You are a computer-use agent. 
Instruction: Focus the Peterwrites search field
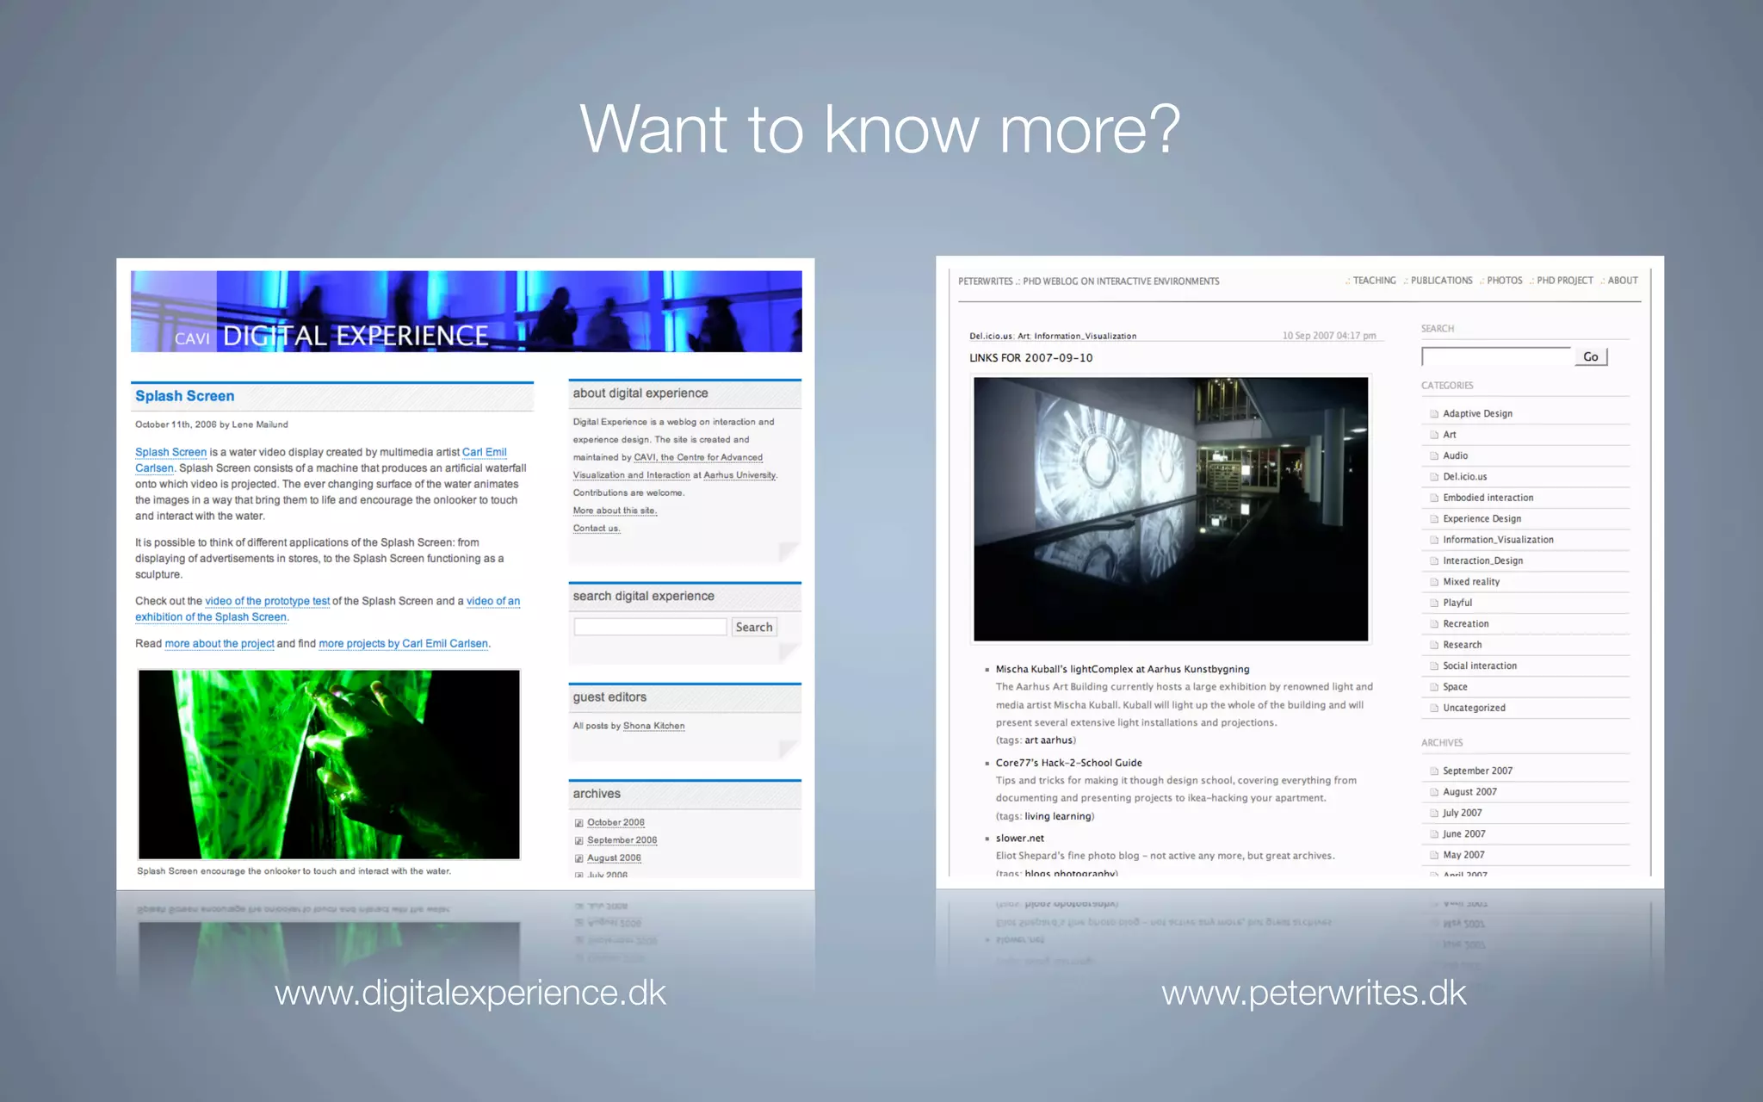pos(1496,356)
